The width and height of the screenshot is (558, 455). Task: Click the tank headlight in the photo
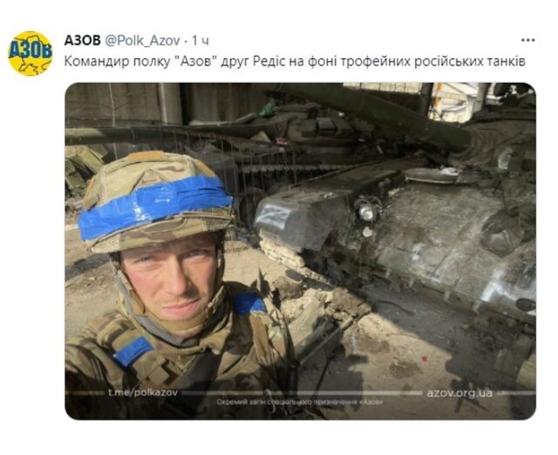(367, 211)
